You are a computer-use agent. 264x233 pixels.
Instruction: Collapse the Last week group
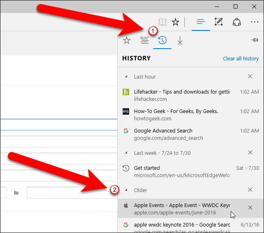point(126,153)
